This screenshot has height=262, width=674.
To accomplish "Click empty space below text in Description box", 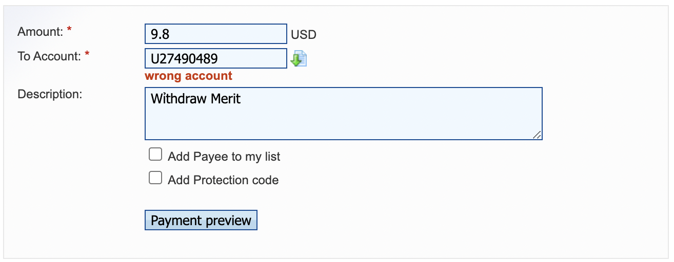I will (x=343, y=124).
